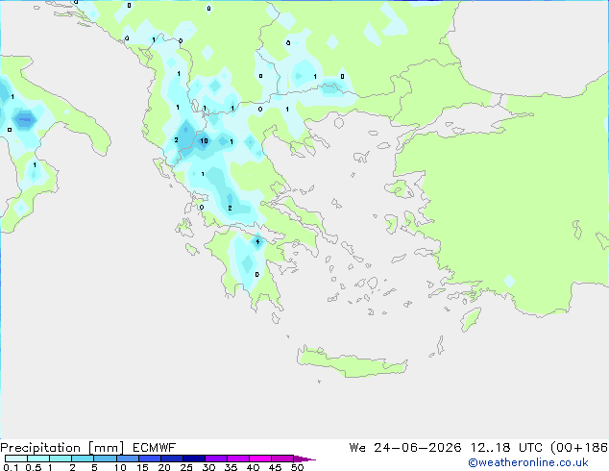Click the '12..18 UTC' time range text
Viewport: 609px width, 471px height.
pyautogui.click(x=506, y=448)
